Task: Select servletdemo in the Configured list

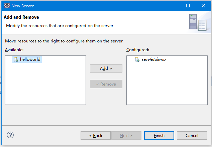Action: point(150,59)
